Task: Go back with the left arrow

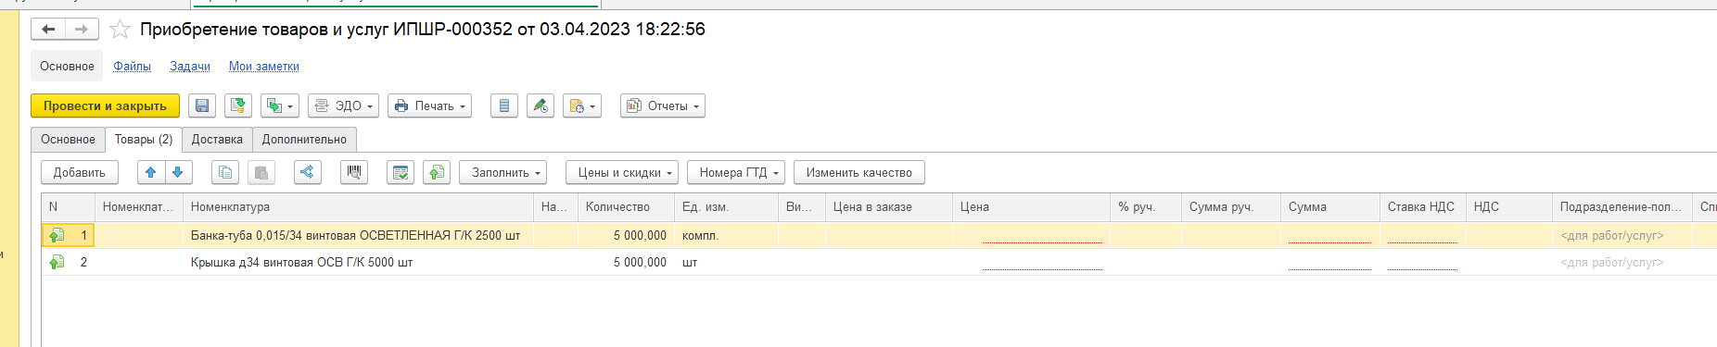Action: (48, 30)
